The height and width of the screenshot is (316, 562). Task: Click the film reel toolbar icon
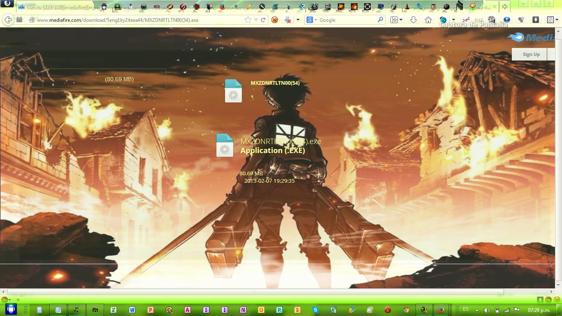(x=492, y=20)
